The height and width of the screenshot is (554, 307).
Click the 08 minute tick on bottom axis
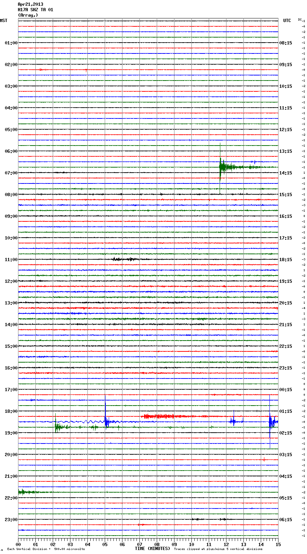pyautogui.click(x=157, y=544)
